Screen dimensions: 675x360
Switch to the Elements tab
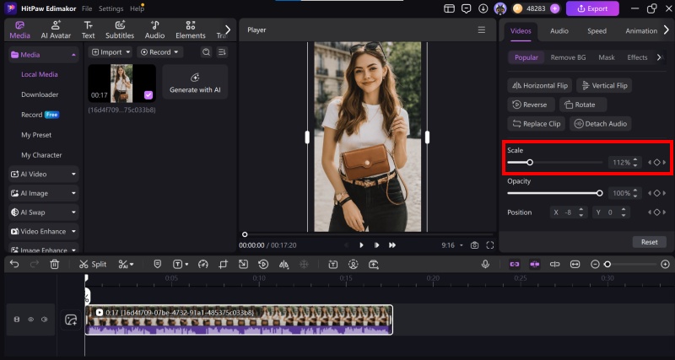click(x=191, y=30)
